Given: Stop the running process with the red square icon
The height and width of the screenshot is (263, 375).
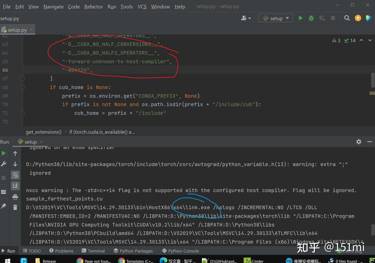Looking at the screenshot, I should (333, 18).
